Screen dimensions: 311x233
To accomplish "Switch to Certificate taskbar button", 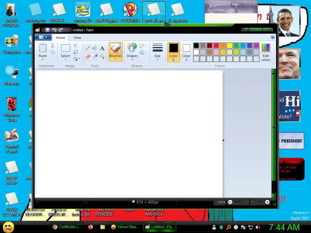I will (x=67, y=227).
